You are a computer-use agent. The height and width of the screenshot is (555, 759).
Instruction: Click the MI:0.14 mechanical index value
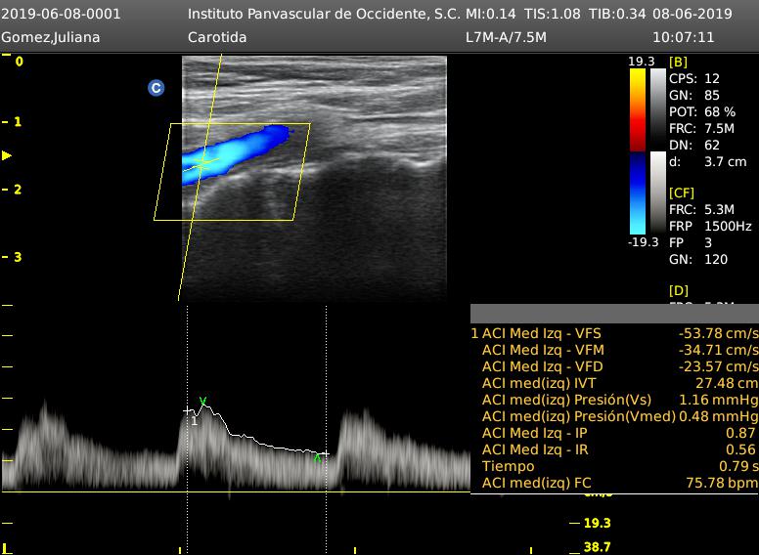tap(490, 14)
